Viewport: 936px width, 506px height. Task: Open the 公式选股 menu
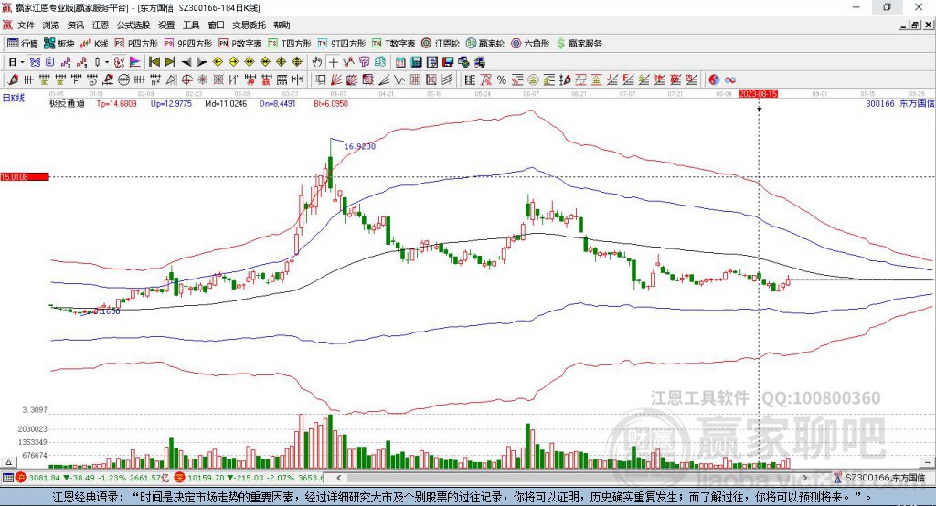(133, 25)
